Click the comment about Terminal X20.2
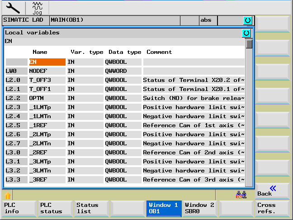This screenshot has height=220, width=293. tap(194, 80)
